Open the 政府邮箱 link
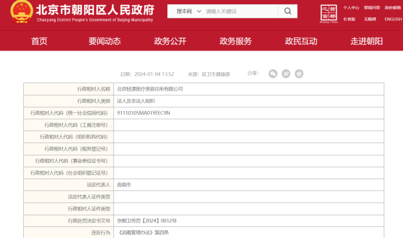The image size is (403, 238). [393, 8]
